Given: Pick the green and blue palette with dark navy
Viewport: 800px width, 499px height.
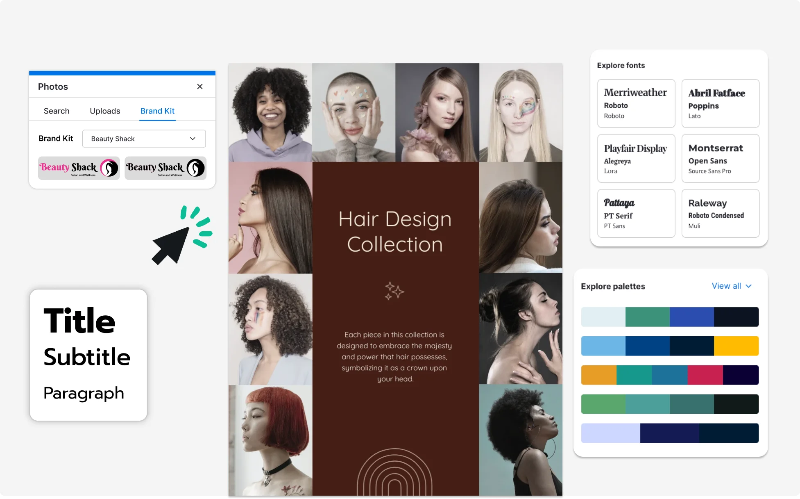Looking at the screenshot, I should click(670, 317).
